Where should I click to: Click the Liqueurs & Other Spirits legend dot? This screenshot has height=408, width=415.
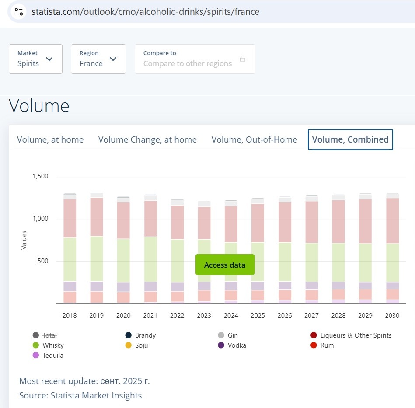(314, 335)
